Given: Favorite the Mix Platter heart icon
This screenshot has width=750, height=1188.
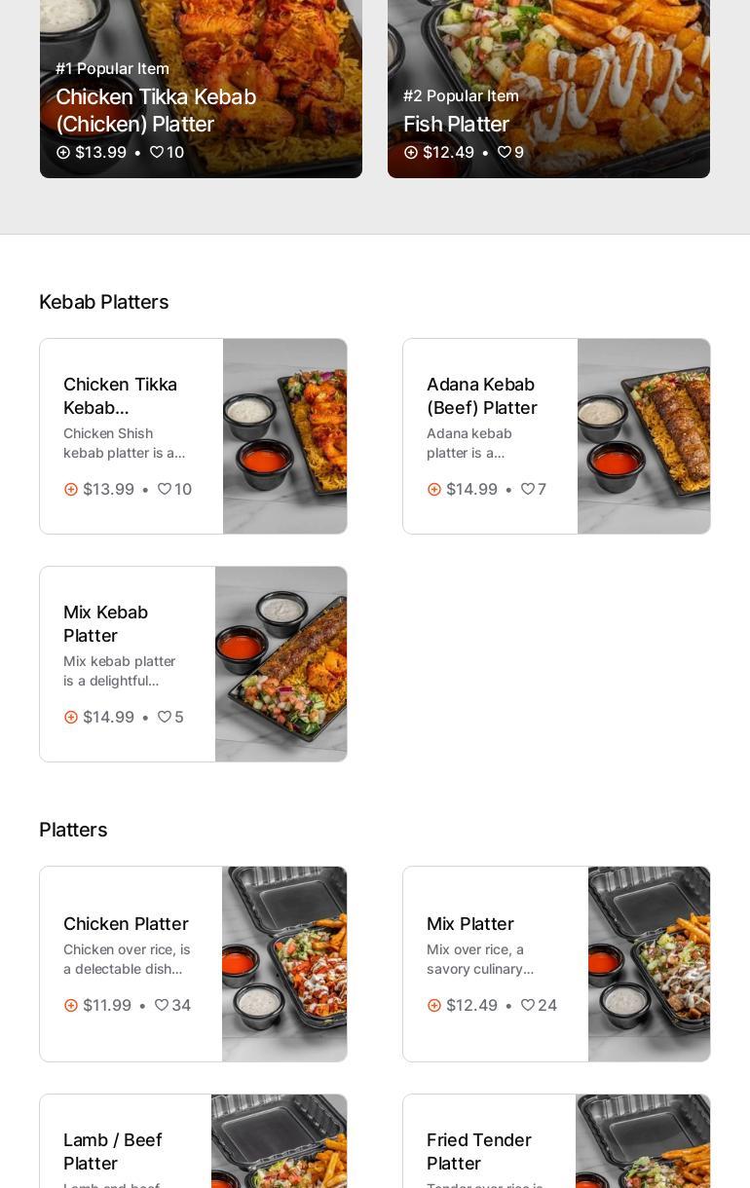Looking at the screenshot, I should 528,1006.
